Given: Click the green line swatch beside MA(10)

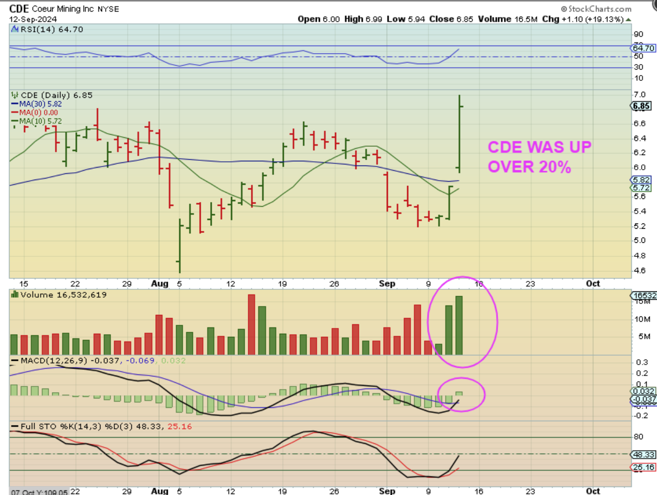Looking at the screenshot, I should [15, 121].
